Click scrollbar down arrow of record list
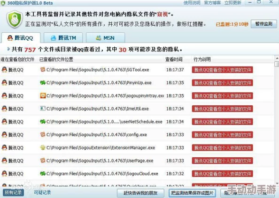The width and height of the screenshot is (279, 198). 277,183
